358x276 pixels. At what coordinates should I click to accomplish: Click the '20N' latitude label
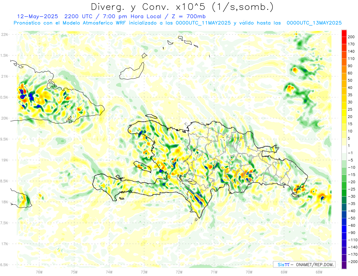(4, 118)
